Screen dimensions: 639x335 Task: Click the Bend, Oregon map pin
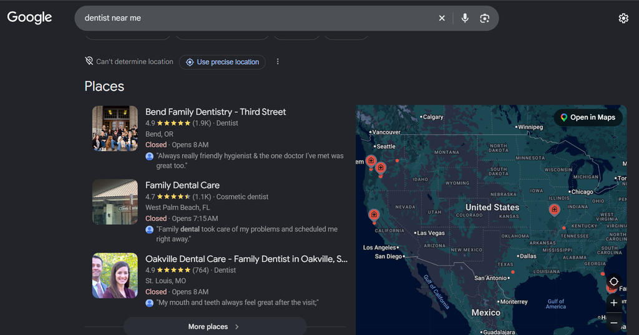coord(381,168)
